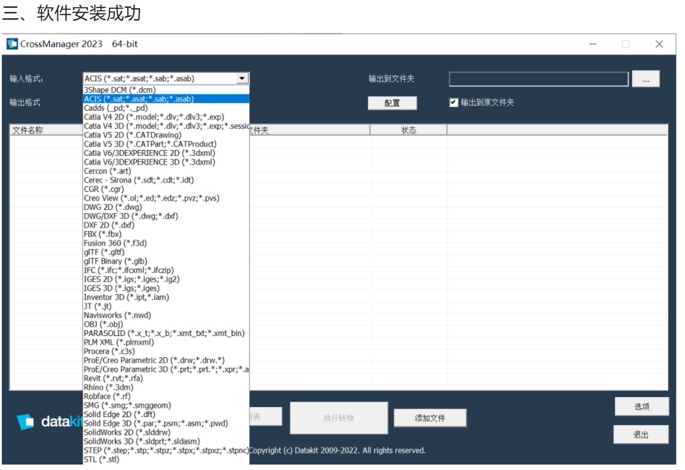Open the 选项 dialog
Screen dimensions: 685x470
click(x=642, y=406)
